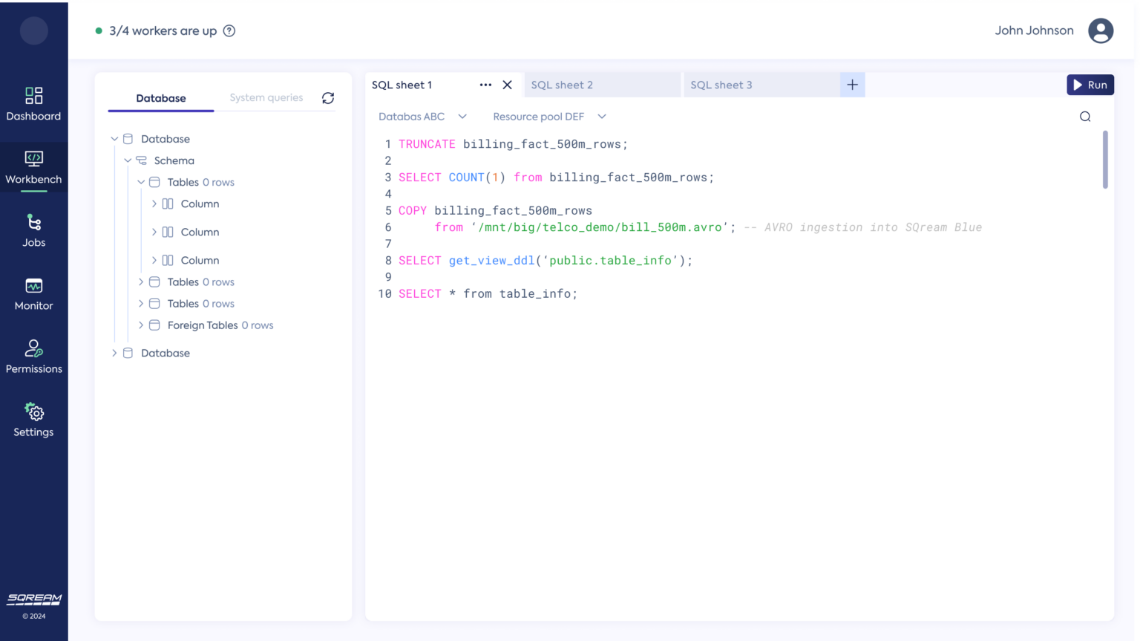Switch to SQL sheet 3 tab
Screen dimensions: 1140x641
click(x=761, y=85)
